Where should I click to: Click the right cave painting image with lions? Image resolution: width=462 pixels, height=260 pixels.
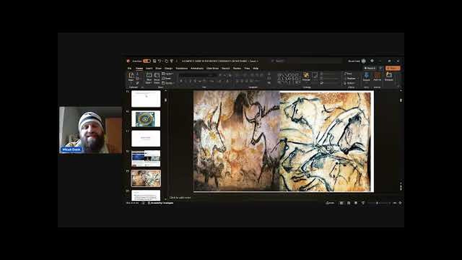(325, 142)
